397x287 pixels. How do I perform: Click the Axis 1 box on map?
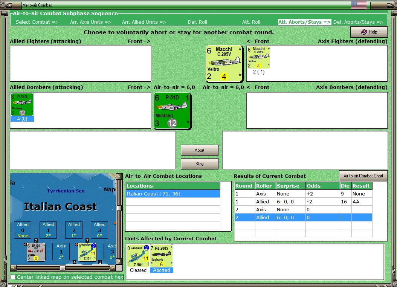pyautogui.click(x=61, y=251)
